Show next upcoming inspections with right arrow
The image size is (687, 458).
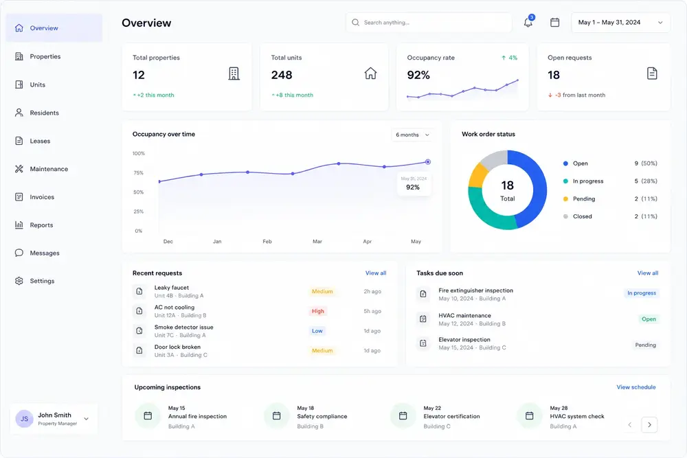[x=649, y=424]
